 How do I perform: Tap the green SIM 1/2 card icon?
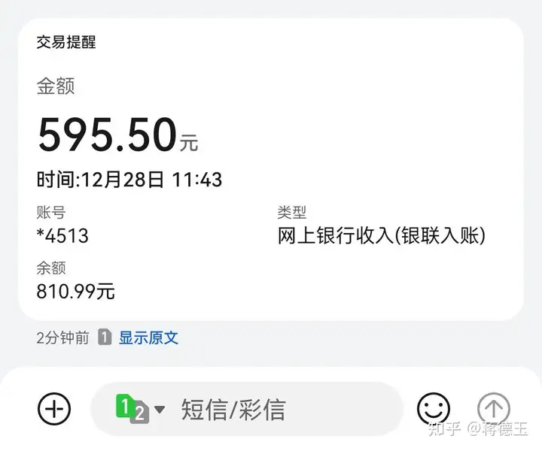click(x=131, y=409)
